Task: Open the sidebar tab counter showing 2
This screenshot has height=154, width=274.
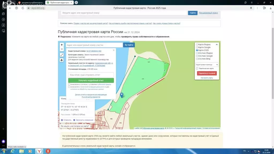Action: pyautogui.click(x=3, y=25)
